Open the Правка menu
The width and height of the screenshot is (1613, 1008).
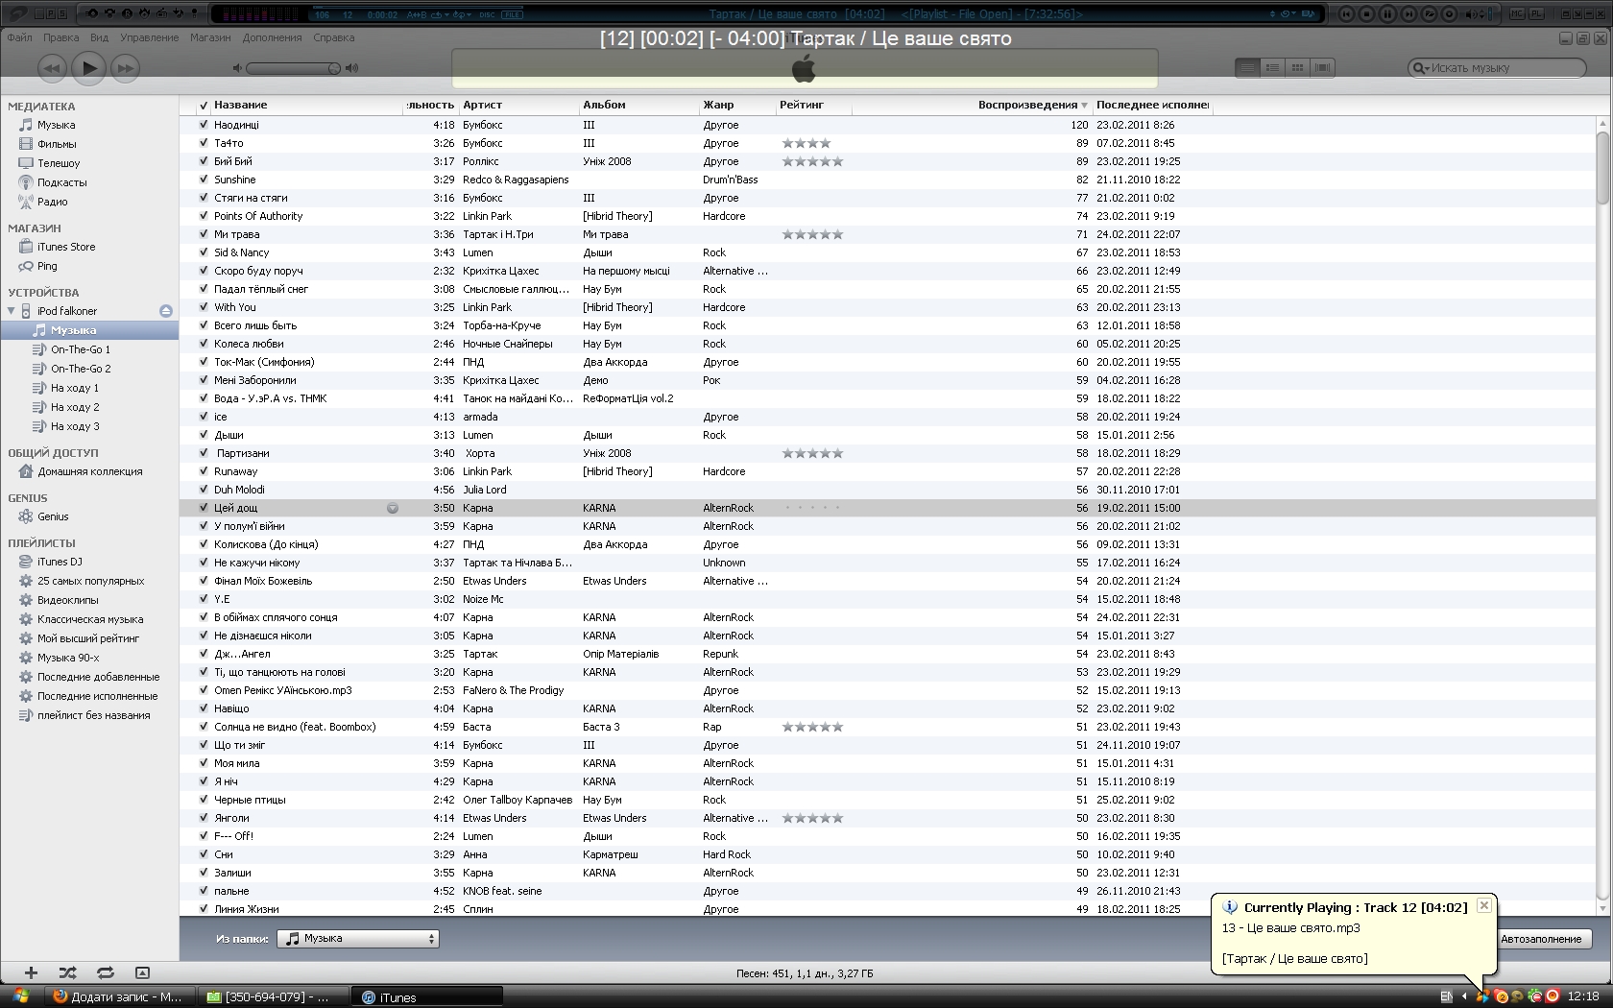point(60,37)
